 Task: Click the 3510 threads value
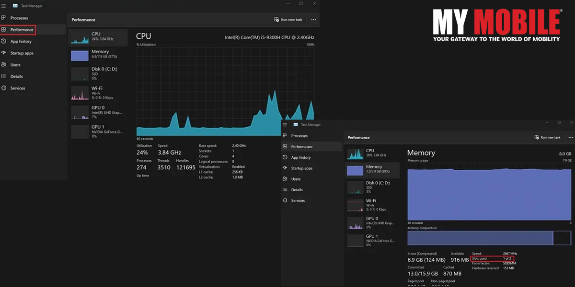pos(164,167)
